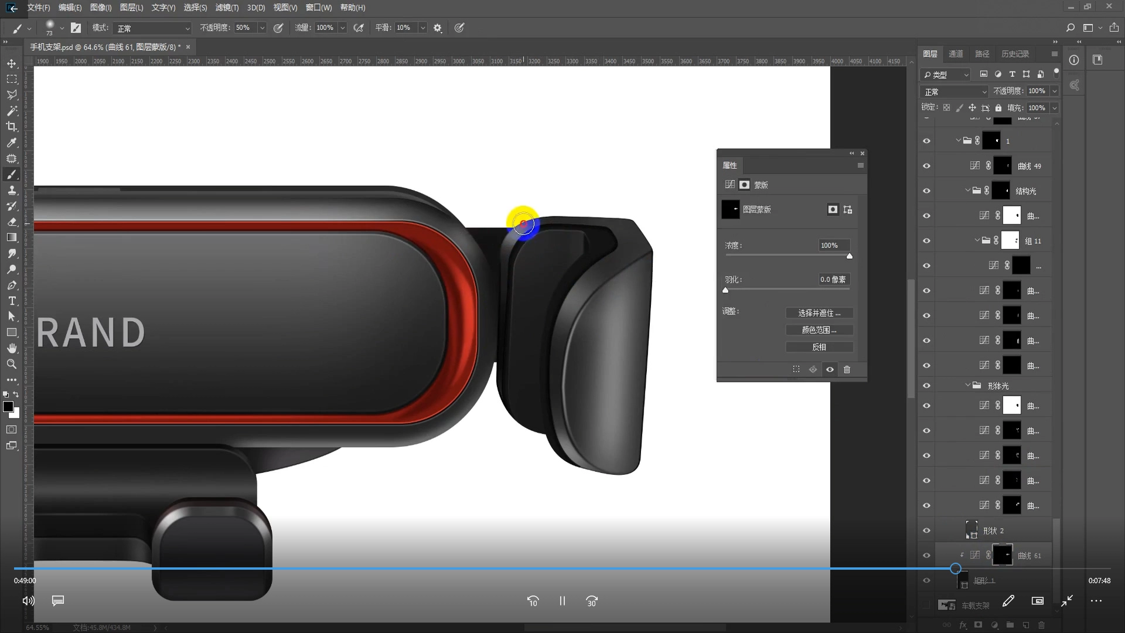The height and width of the screenshot is (633, 1125).
Task: Select the Horizontal Type tool
Action: tap(12, 301)
